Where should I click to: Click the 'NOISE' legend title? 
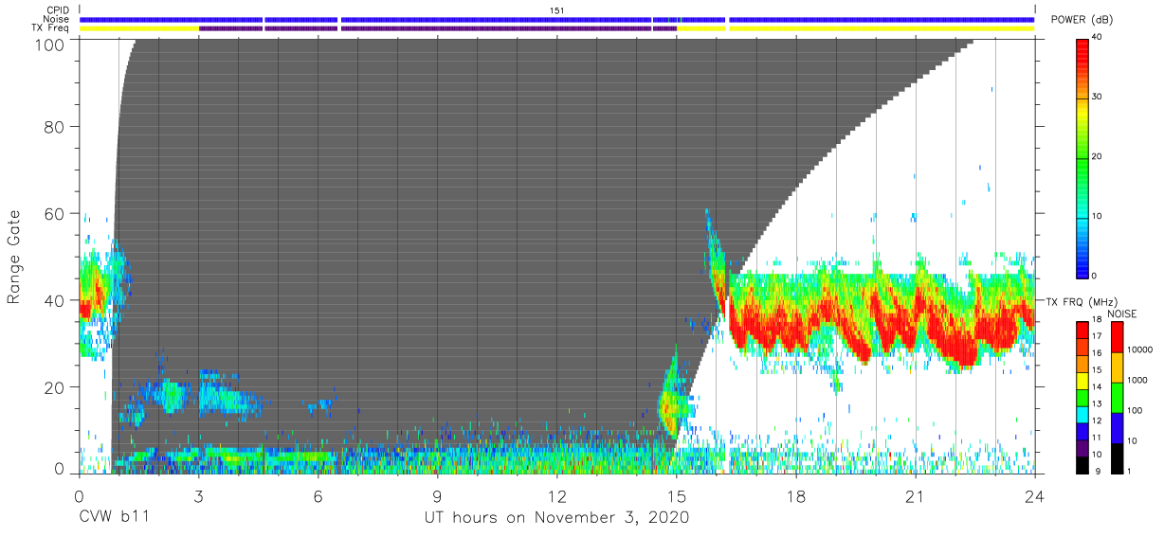[x=1121, y=313]
